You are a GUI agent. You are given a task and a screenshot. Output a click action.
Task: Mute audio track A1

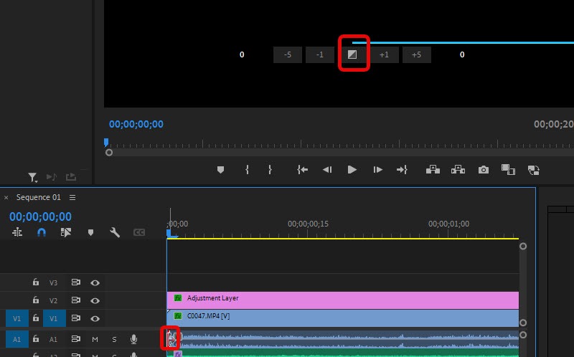pyautogui.click(x=95, y=339)
